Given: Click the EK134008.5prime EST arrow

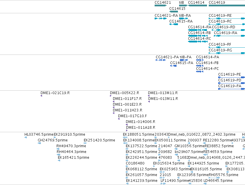Looking at the screenshot, I should [x=125, y=143].
